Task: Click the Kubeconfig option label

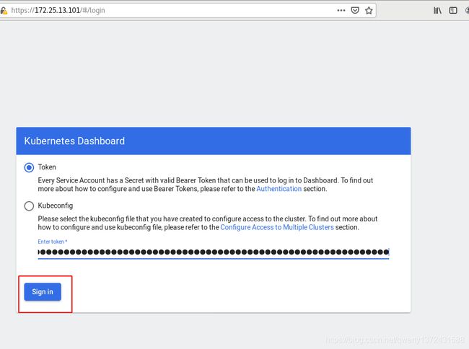Action: pyautogui.click(x=56, y=206)
